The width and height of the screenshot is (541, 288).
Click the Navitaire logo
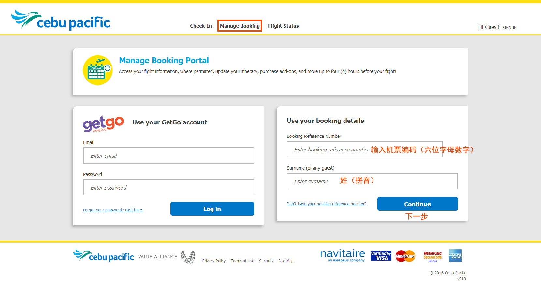click(x=343, y=255)
